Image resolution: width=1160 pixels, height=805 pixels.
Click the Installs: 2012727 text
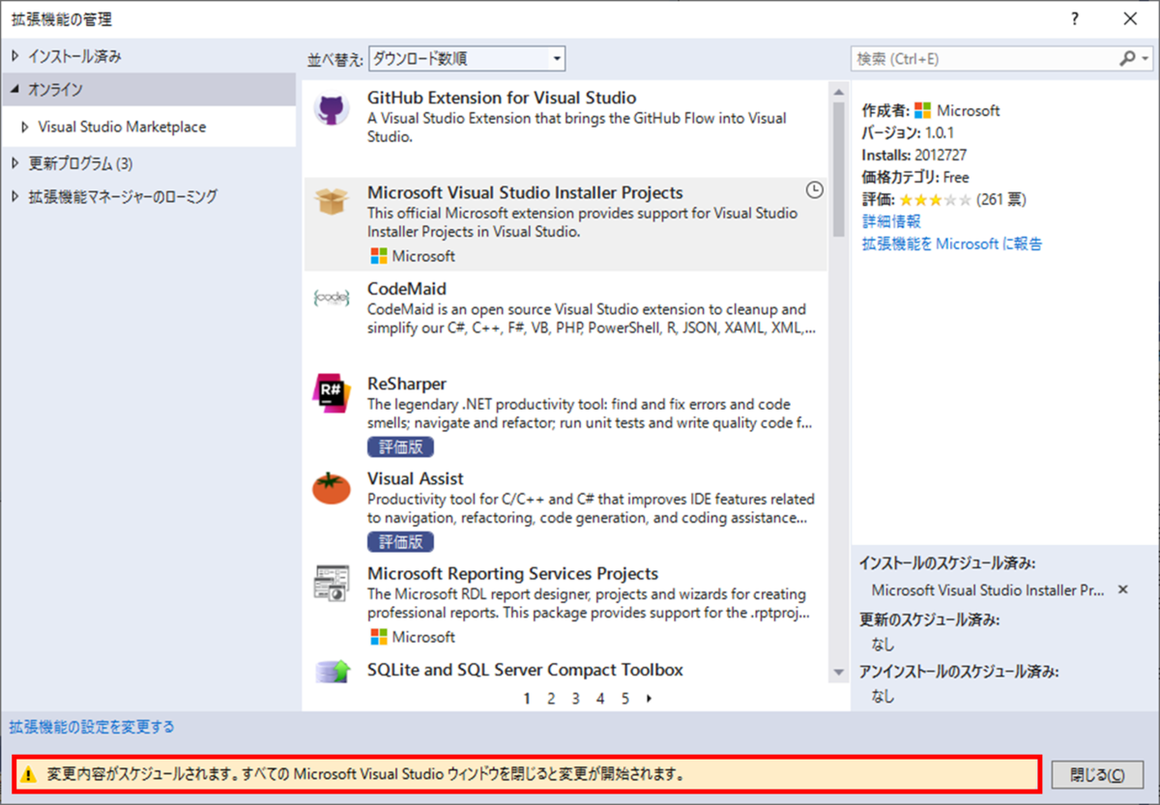coord(914,155)
